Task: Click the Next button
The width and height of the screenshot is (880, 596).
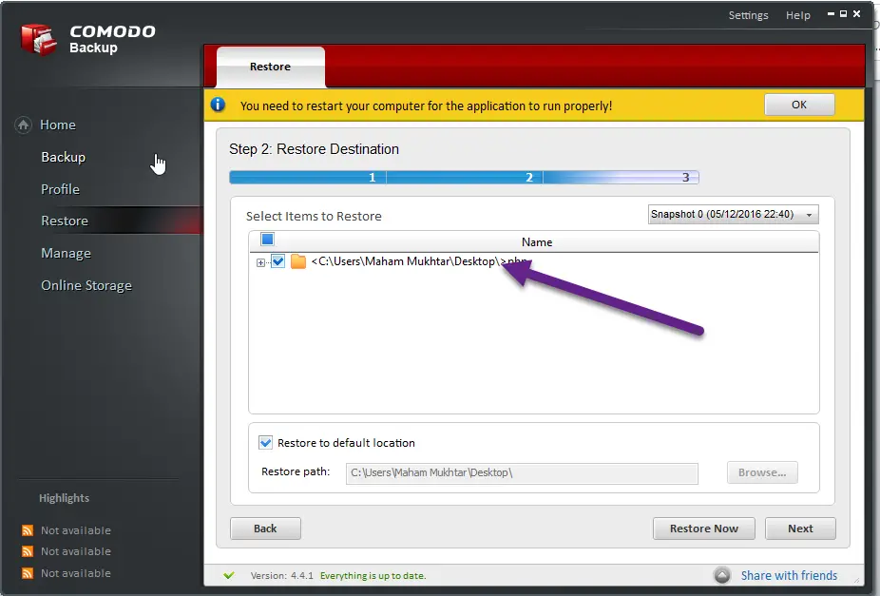Action: [800, 529]
